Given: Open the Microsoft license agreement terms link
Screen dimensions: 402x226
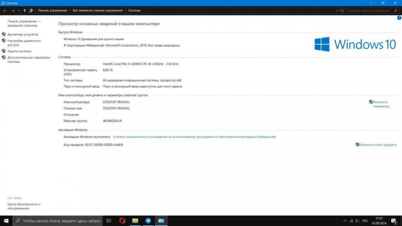Looking at the screenshot, I should point(194,137).
